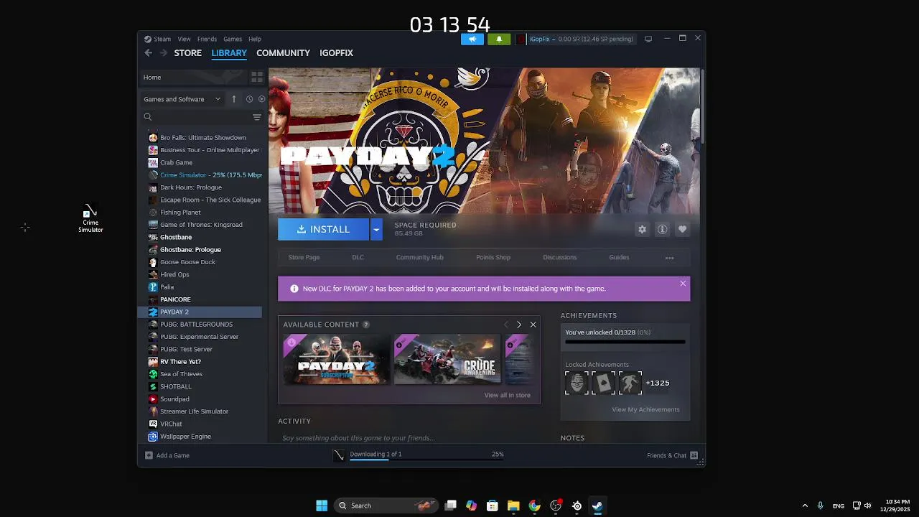919x517 pixels.
Task: Open the DLC link
Action: (x=358, y=257)
